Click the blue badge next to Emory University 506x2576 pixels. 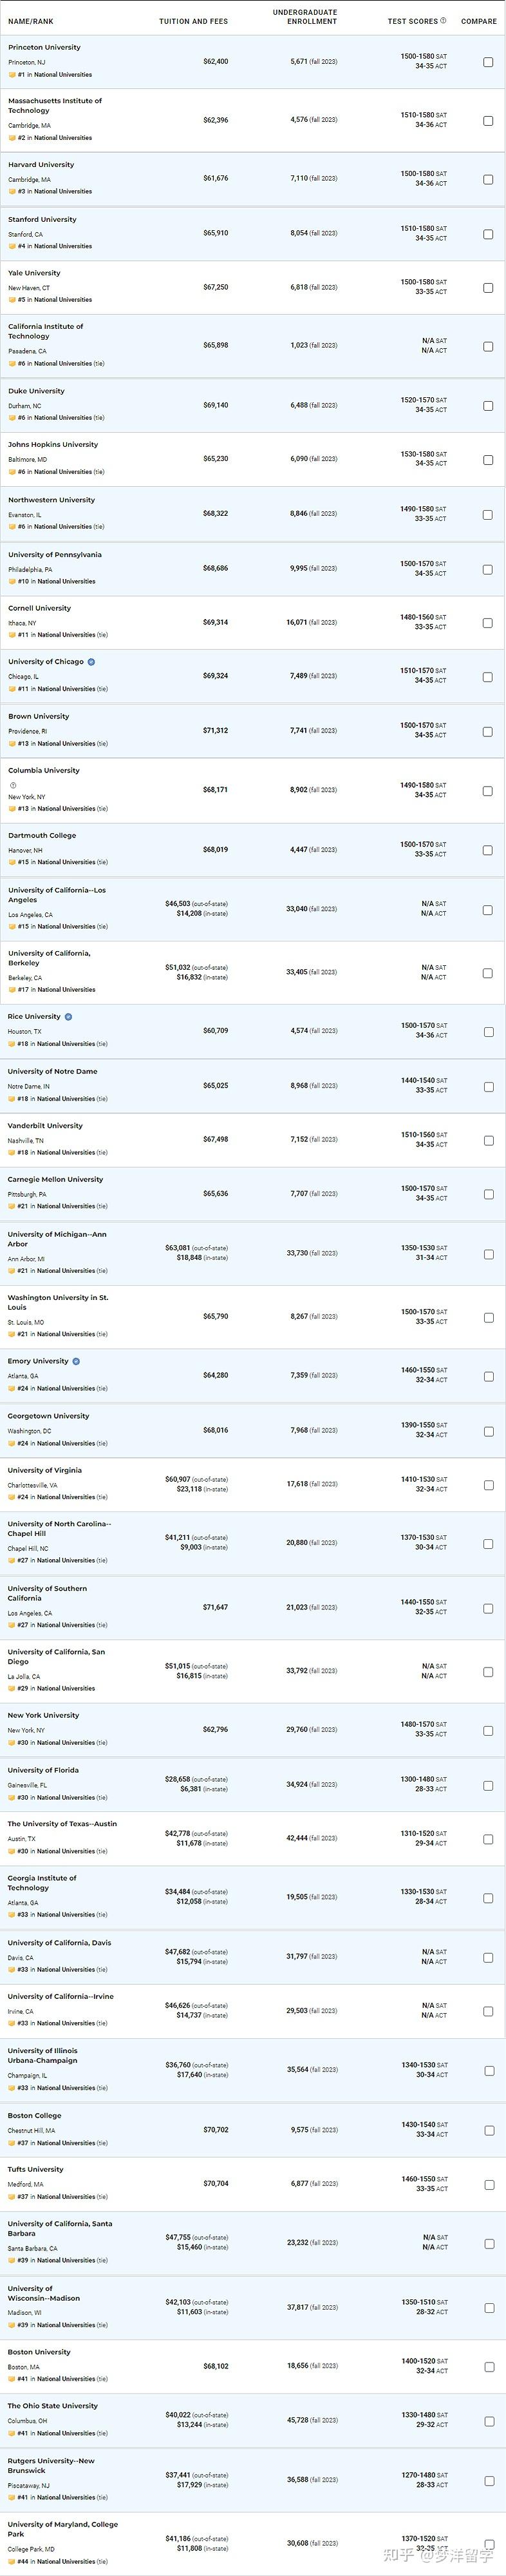point(76,1361)
